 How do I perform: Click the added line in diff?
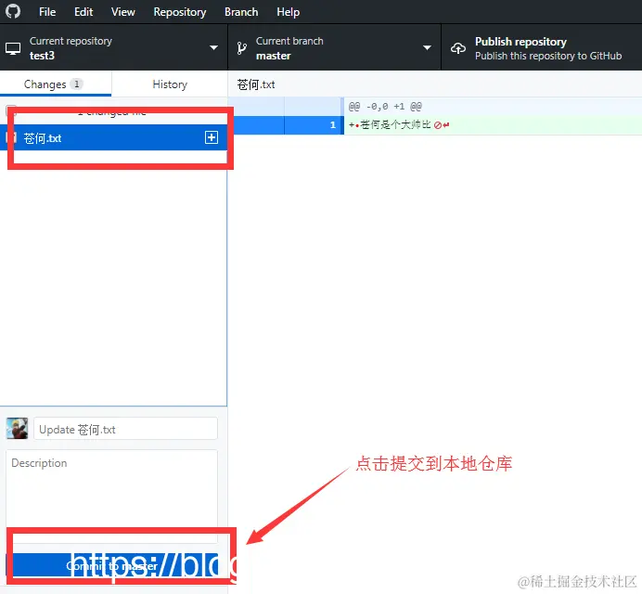[x=493, y=125]
